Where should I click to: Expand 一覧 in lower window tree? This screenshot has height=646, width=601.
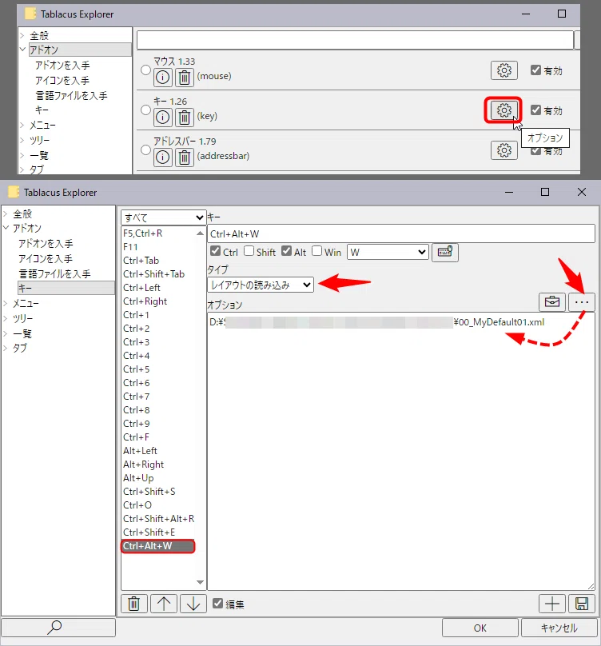click(x=6, y=333)
